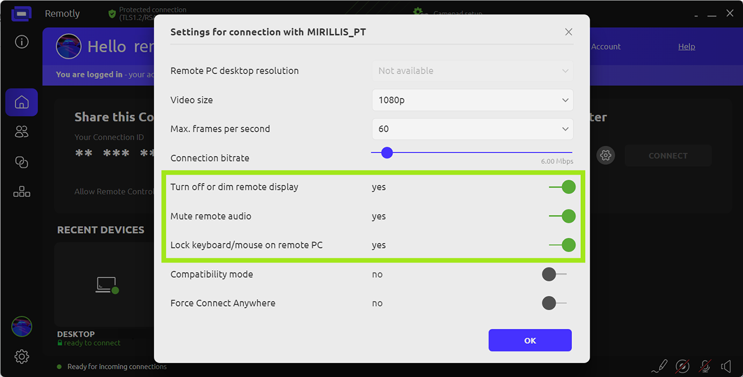Image resolution: width=743 pixels, height=377 pixels.
Task: Open the info icon in sidebar
Action: click(21, 42)
